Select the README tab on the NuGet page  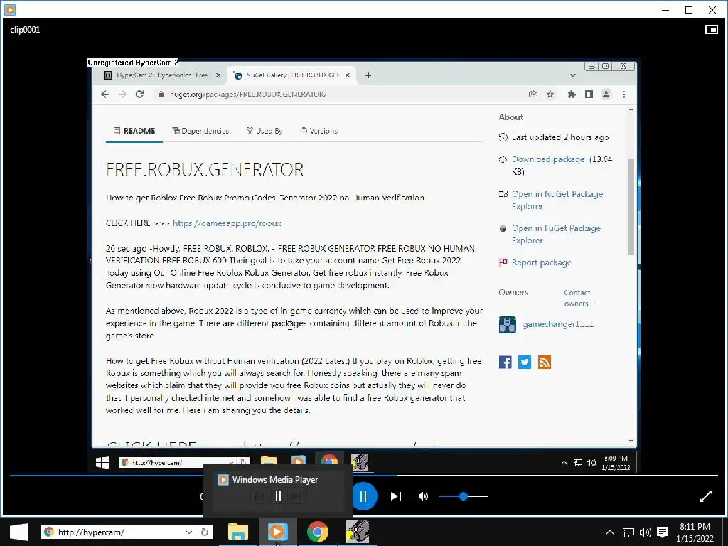pyautogui.click(x=134, y=131)
